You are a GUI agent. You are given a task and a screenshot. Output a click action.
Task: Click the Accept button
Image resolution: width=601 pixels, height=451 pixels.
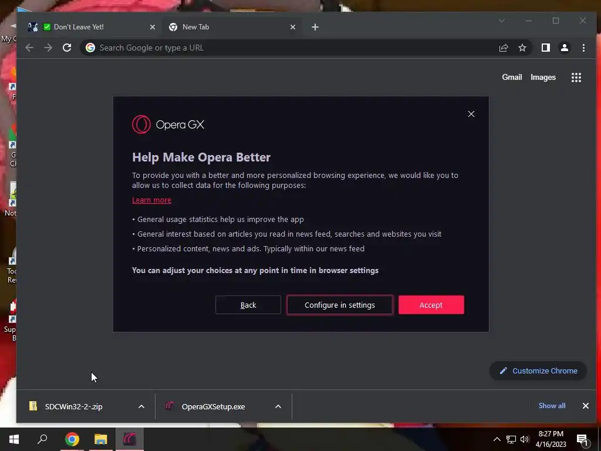[431, 305]
